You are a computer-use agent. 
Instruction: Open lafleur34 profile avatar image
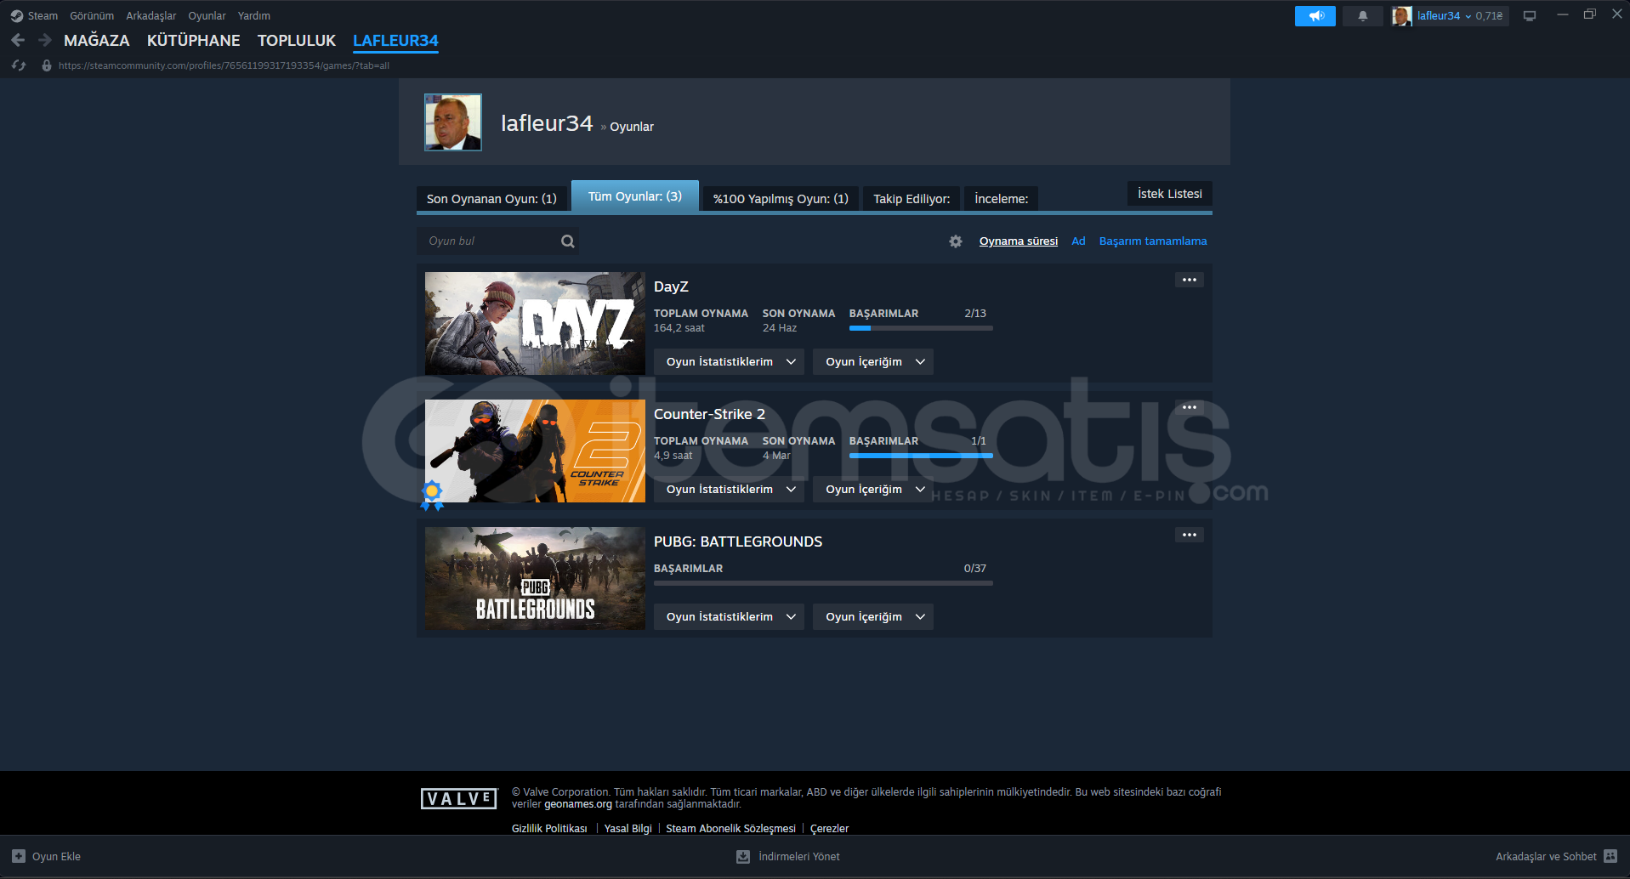453,122
